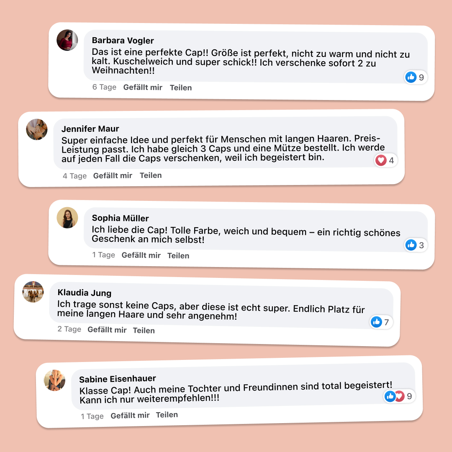Click the heart reaction on Jennifer Maur's comment
The width and height of the screenshot is (452, 452).
coord(381,160)
